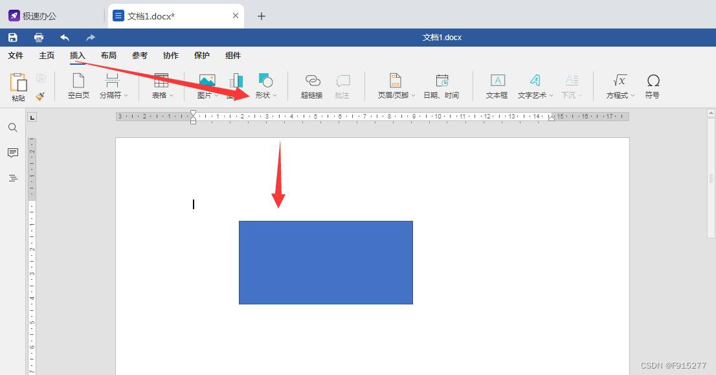Insert a Text Box (文本框)

tap(497, 86)
